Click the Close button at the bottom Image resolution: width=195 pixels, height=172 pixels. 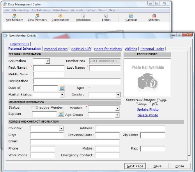(179, 166)
